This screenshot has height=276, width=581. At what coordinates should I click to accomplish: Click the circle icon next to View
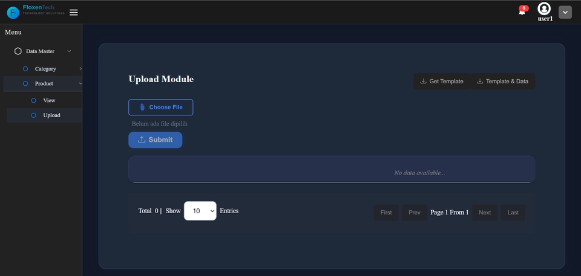point(34,100)
